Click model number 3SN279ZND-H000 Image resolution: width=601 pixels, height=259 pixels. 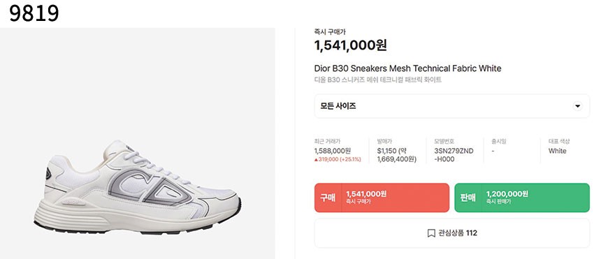454,155
